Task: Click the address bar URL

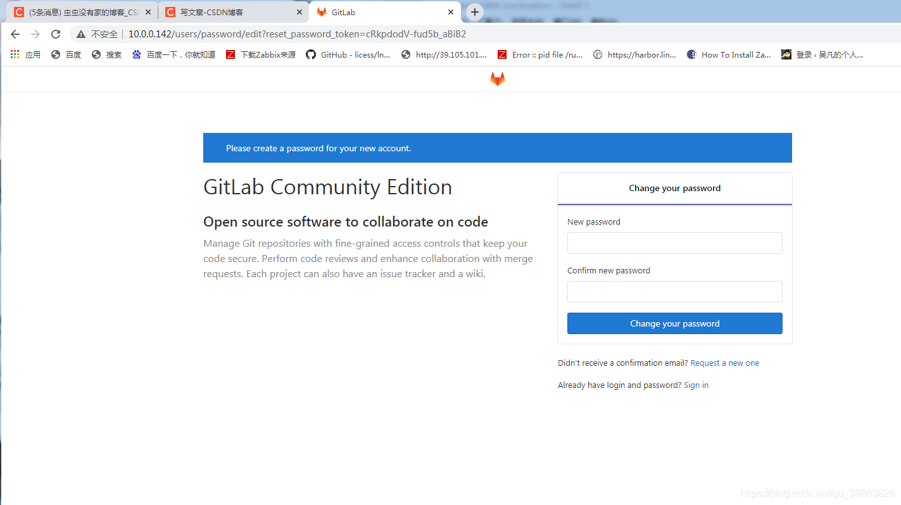Action: (297, 34)
